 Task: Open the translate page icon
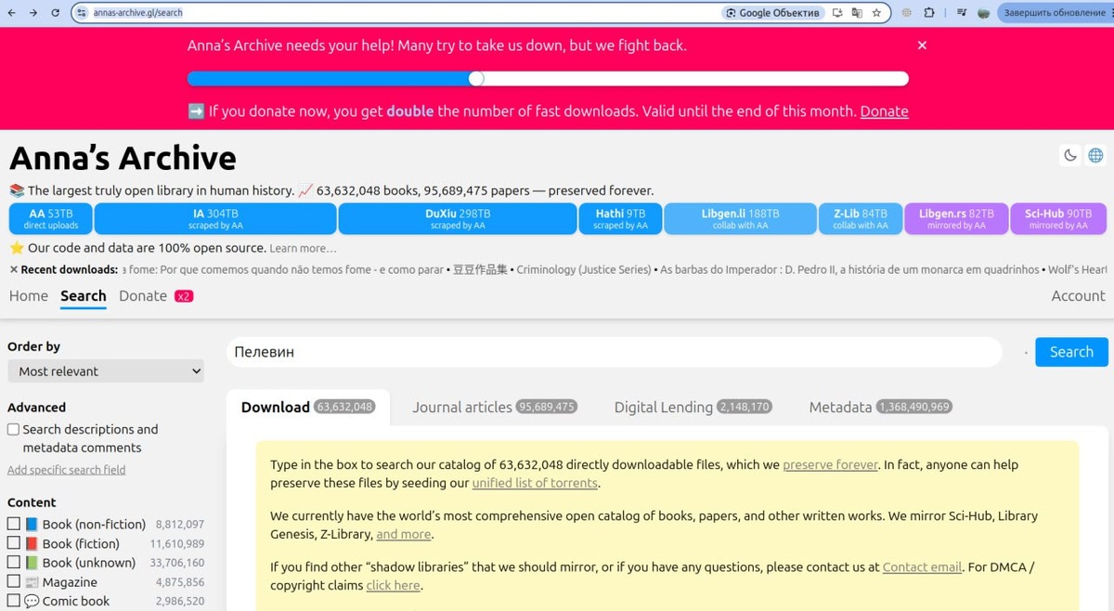tap(857, 13)
